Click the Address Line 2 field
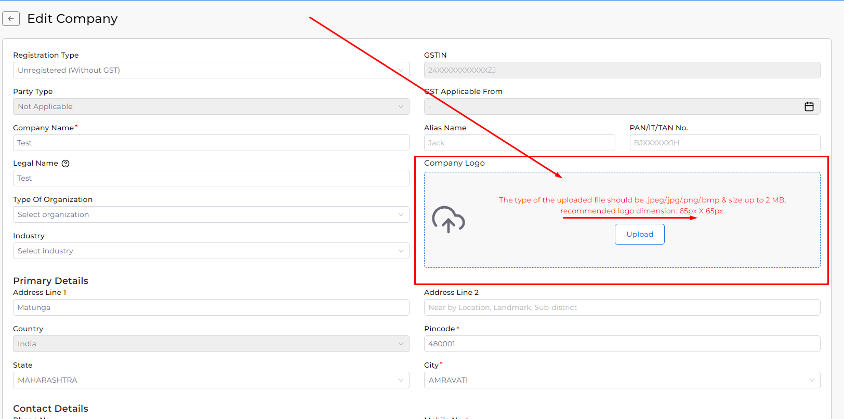The height and width of the screenshot is (419, 844). [x=622, y=307]
